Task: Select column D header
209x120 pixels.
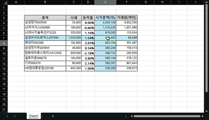Action: (x=88, y=2)
